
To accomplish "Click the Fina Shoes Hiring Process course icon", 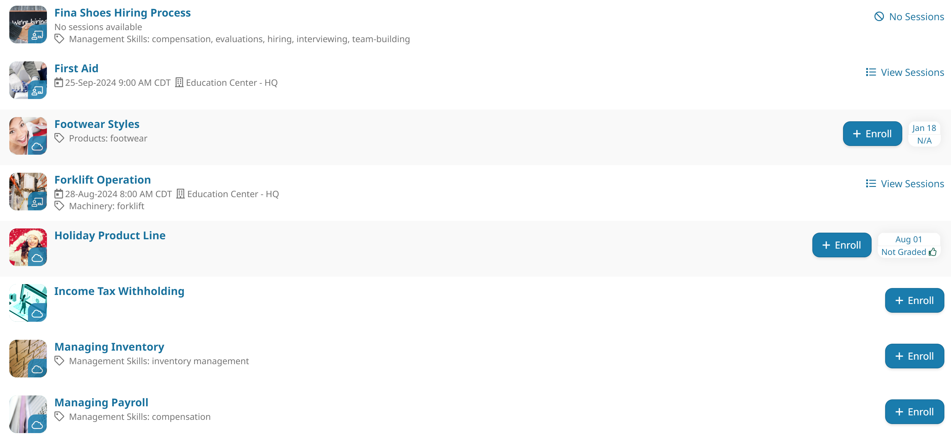I will [x=28, y=24].
